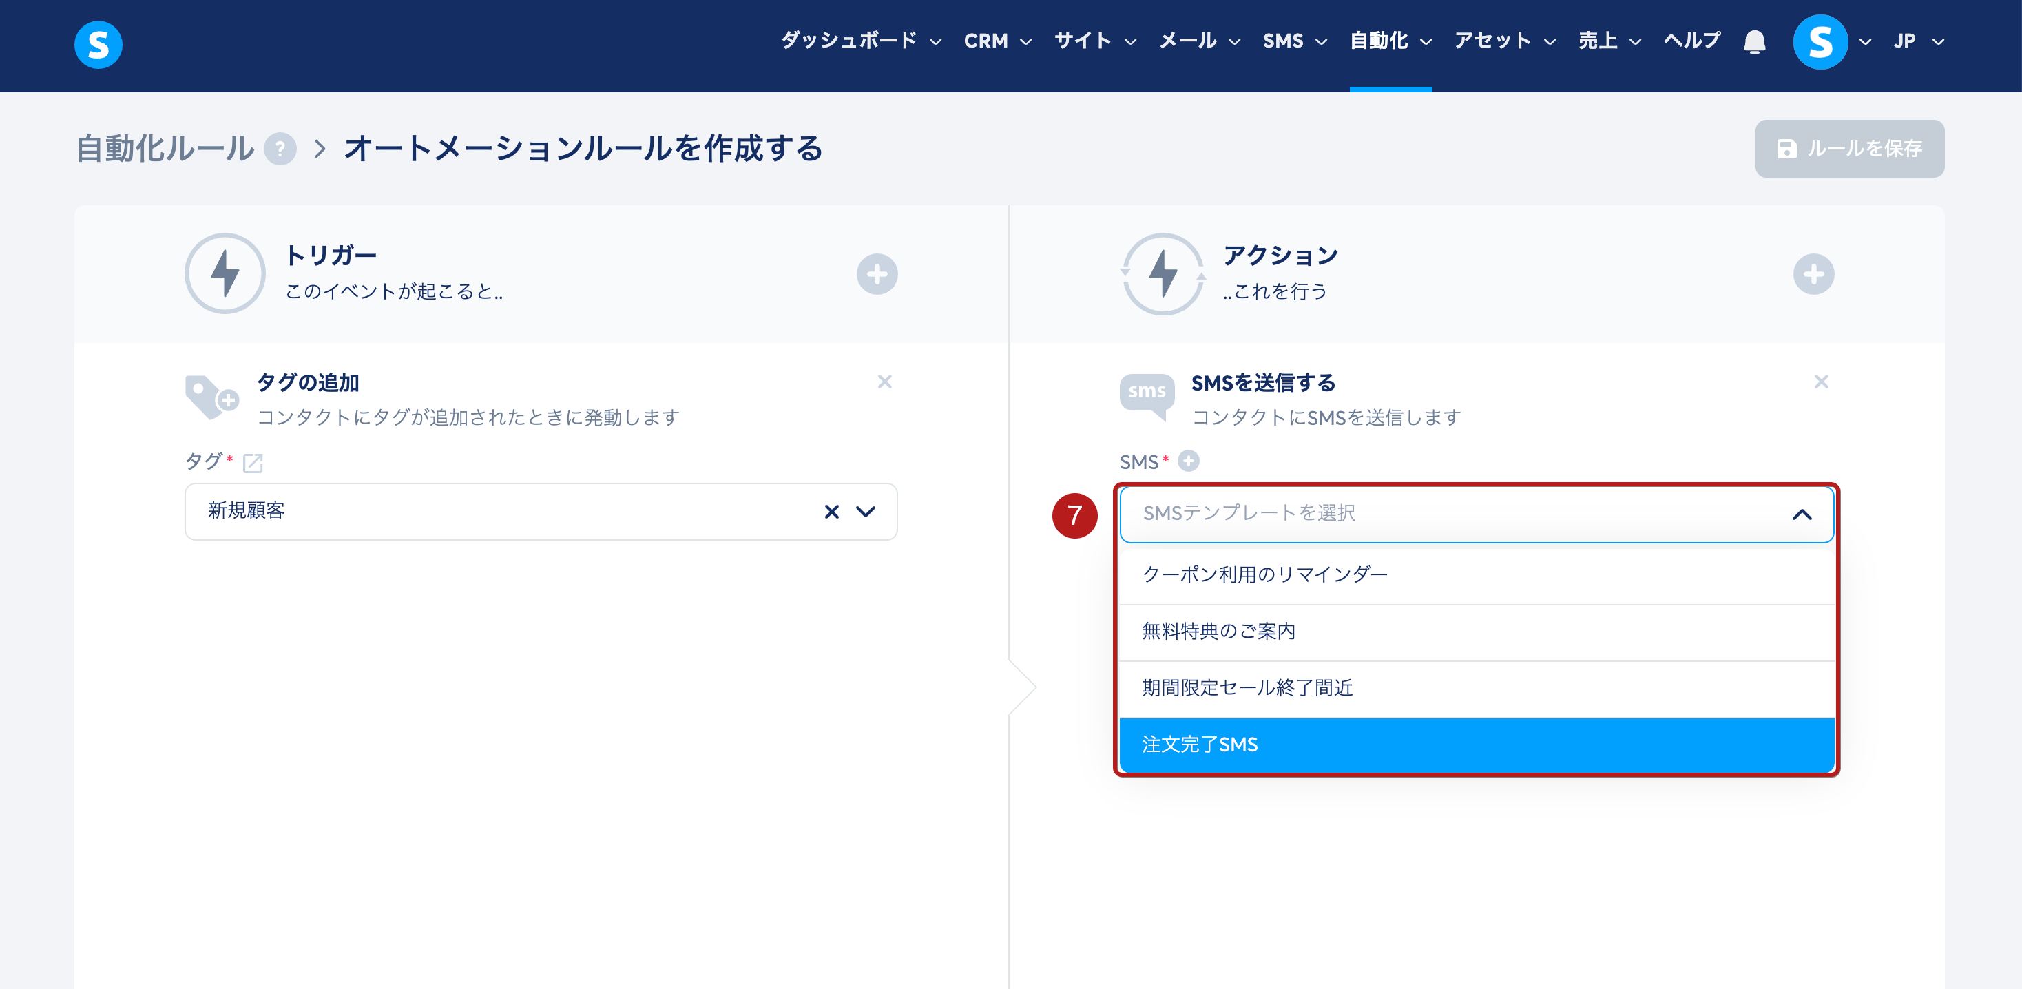2022x989 pixels.
Task: Open the user avatar menu
Action: pyautogui.click(x=1820, y=41)
